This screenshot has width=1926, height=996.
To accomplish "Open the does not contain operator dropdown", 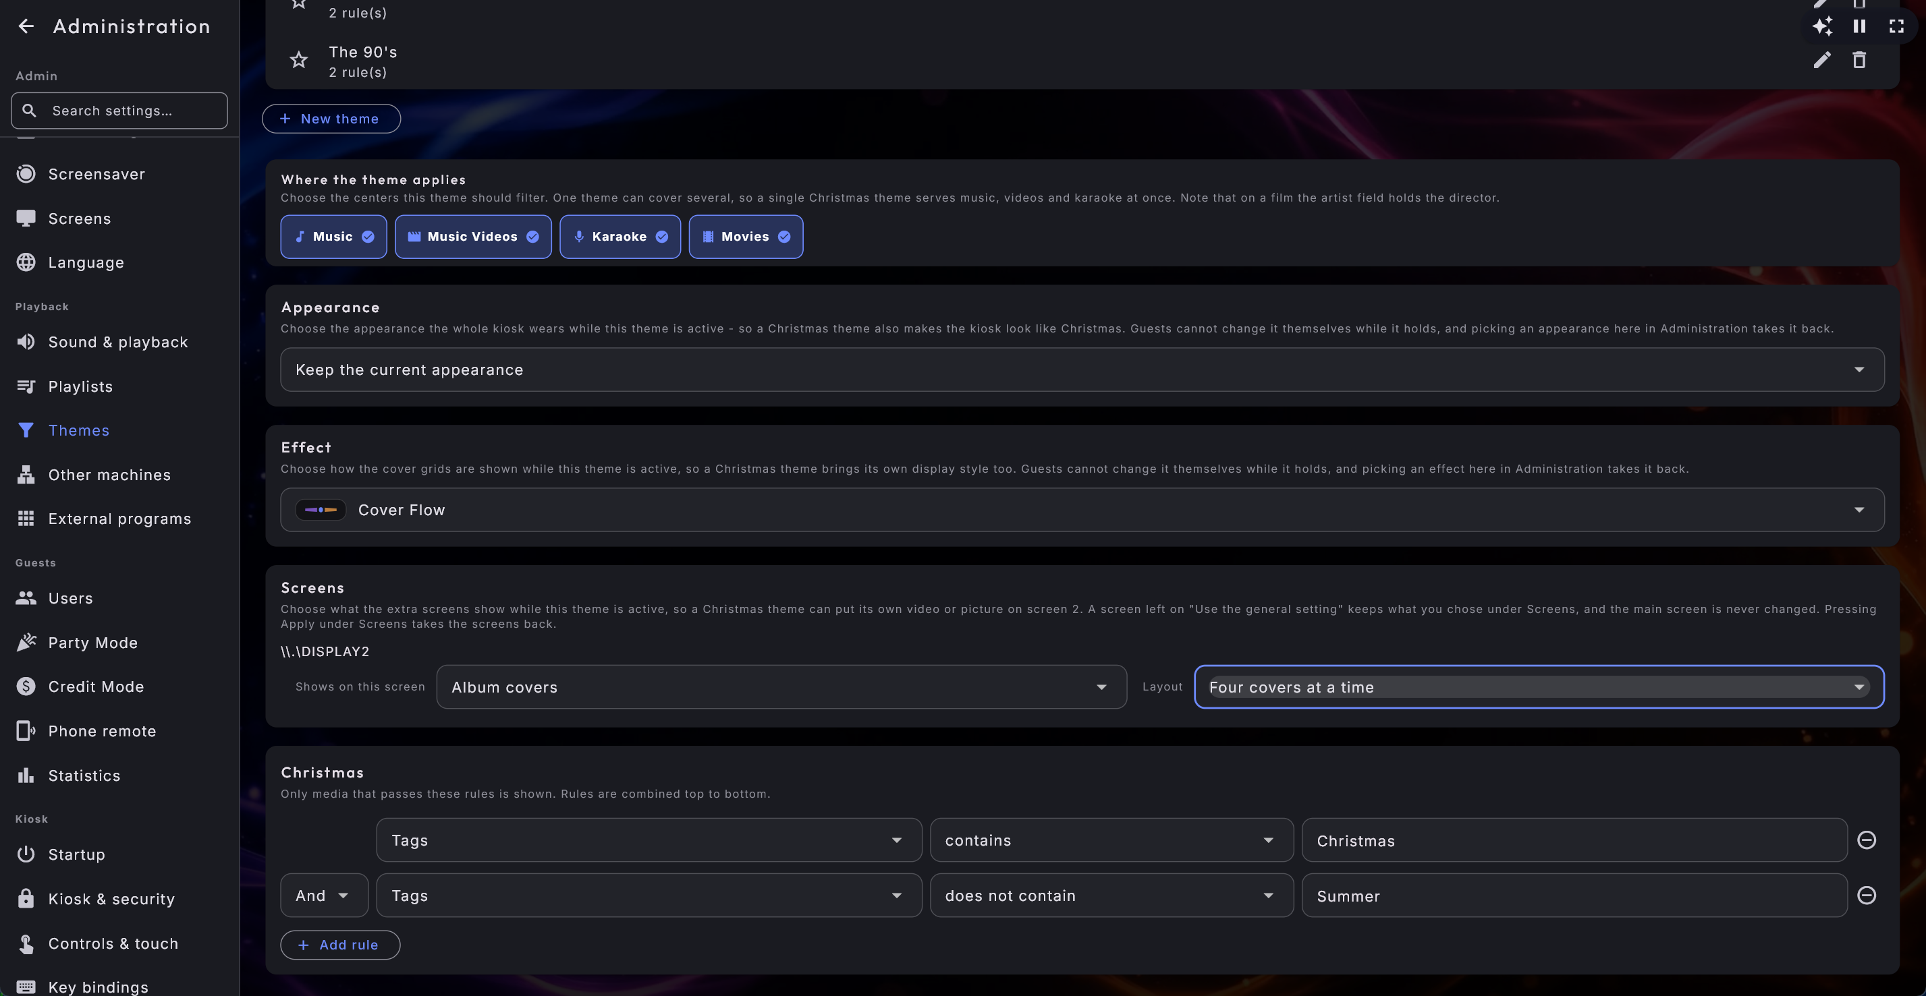I will coord(1111,895).
